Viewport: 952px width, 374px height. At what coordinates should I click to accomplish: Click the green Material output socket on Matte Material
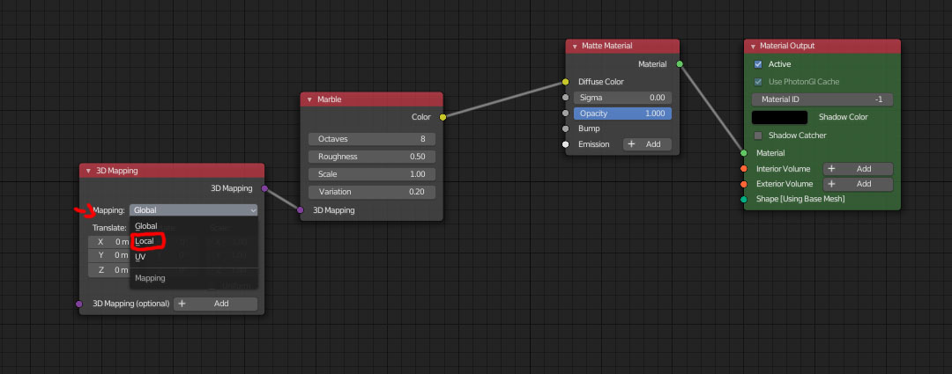(679, 63)
